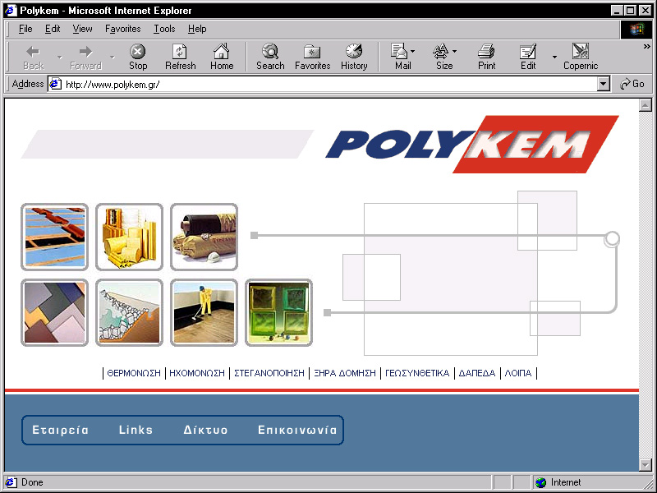This screenshot has height=493, width=657.
Task: Open the ΣΤΕΓΑΝΟΠΟΙΗΣΗ link
Action: click(269, 373)
